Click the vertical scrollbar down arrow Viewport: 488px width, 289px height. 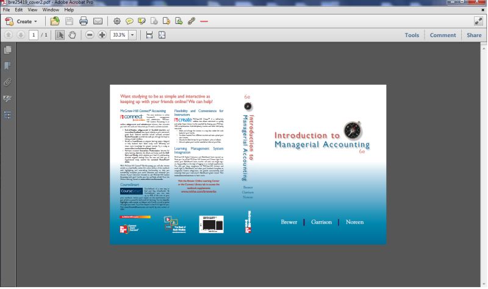484,284
